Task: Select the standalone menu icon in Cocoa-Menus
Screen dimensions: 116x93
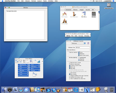Action: coord(35,74)
